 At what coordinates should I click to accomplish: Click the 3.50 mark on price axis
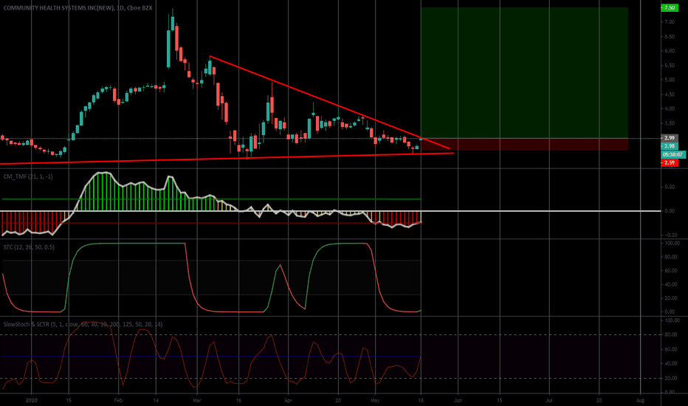tap(669, 123)
